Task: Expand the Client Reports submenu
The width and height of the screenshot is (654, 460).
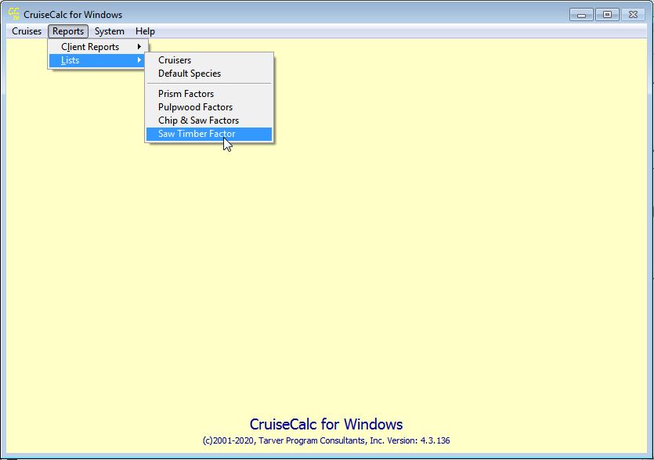Action: point(98,47)
